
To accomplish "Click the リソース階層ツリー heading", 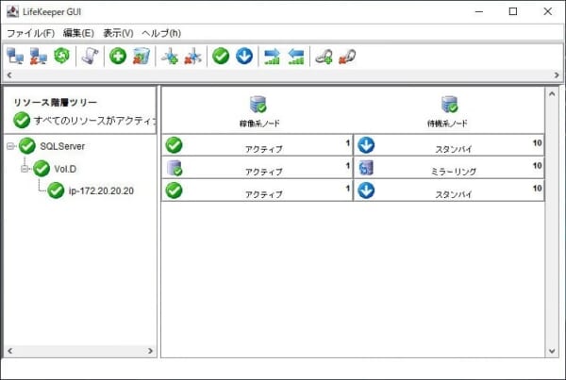I will [x=56, y=103].
